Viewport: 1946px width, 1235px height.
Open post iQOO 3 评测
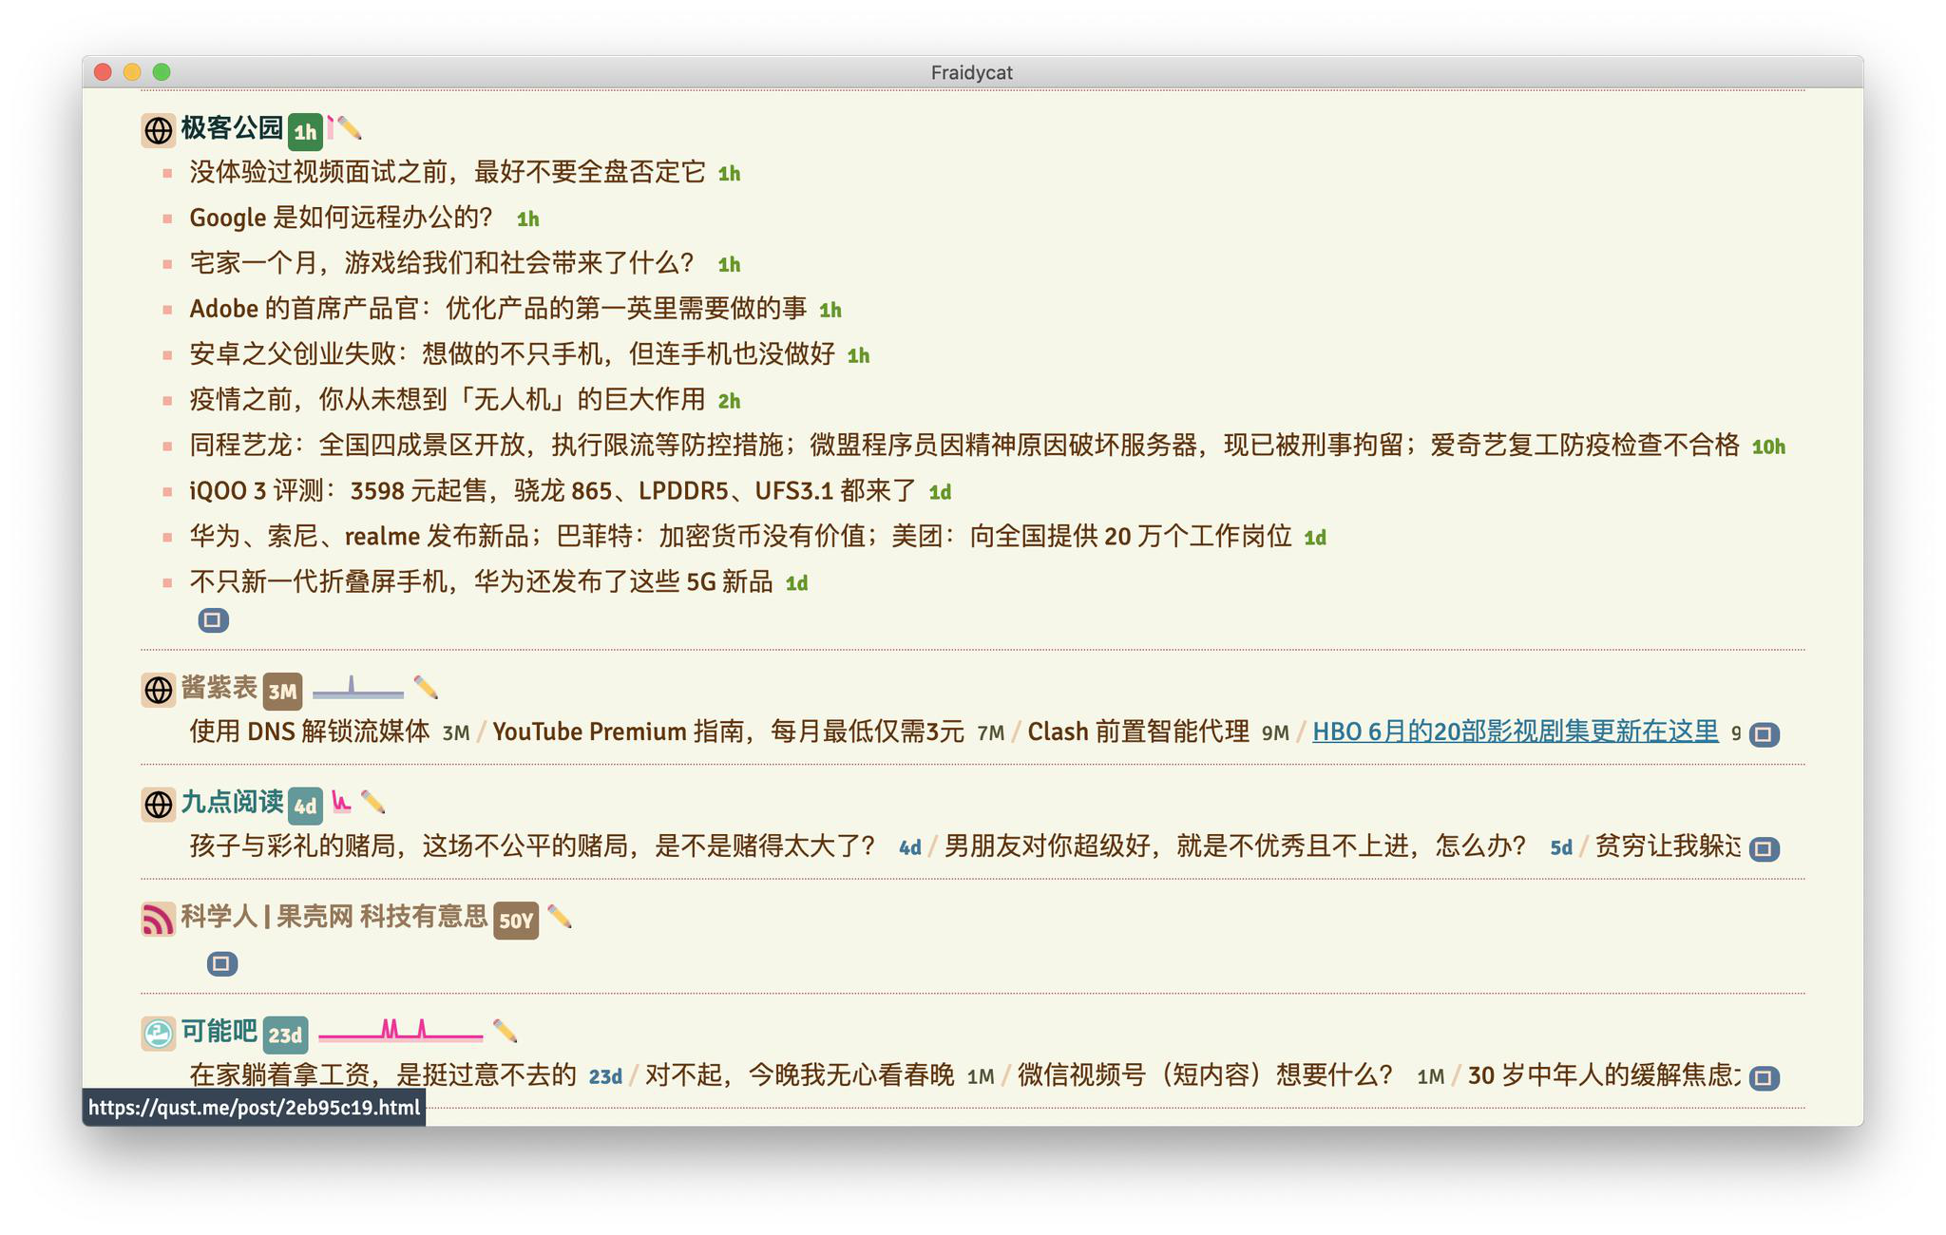[553, 491]
